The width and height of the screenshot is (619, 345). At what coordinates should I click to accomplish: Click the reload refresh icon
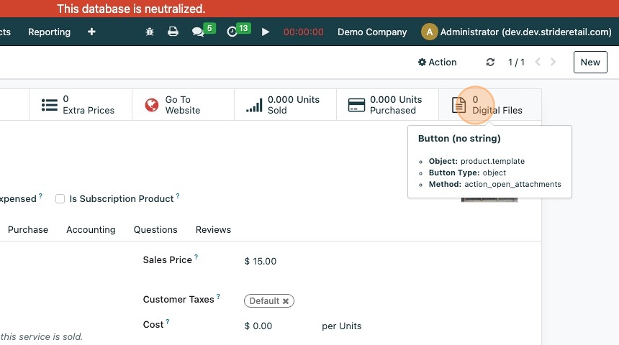[490, 63]
